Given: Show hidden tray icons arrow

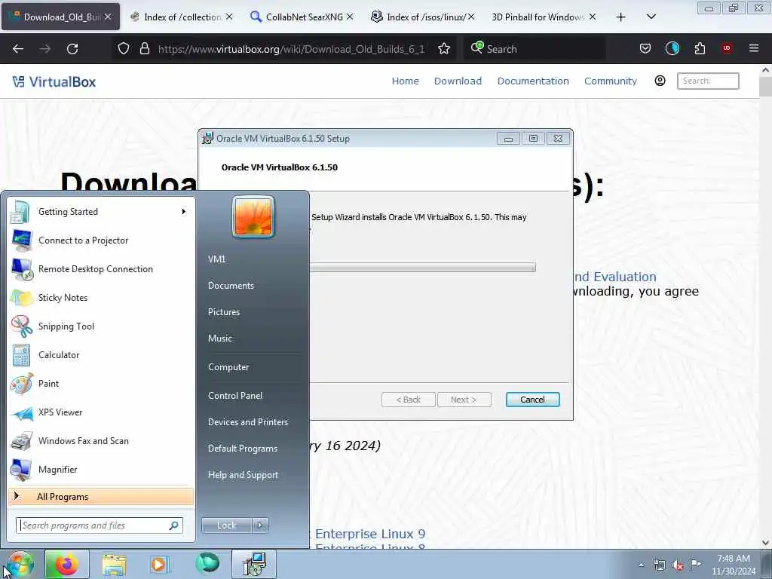Looking at the screenshot, I should point(641,565).
